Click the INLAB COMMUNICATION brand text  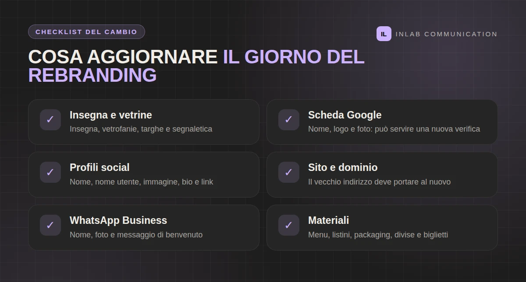click(446, 34)
